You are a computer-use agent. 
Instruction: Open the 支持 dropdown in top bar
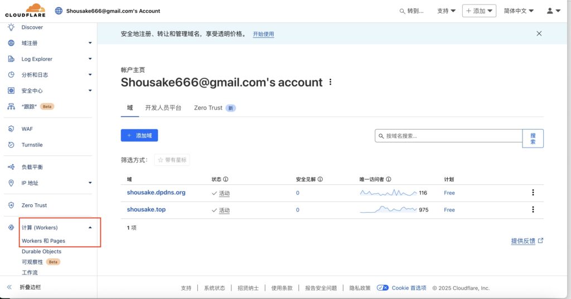click(x=446, y=11)
